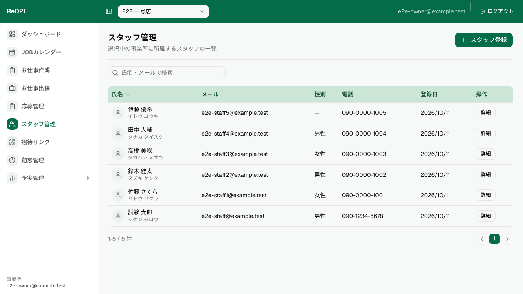Open 詳細 for 鈴木 健太
Image resolution: width=523 pixels, height=294 pixels.
tap(486, 175)
